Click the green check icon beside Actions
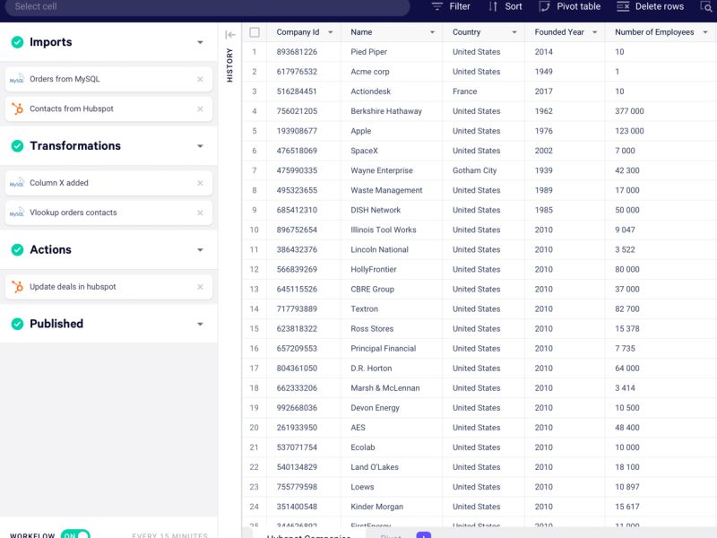The image size is (717, 538). (x=17, y=250)
